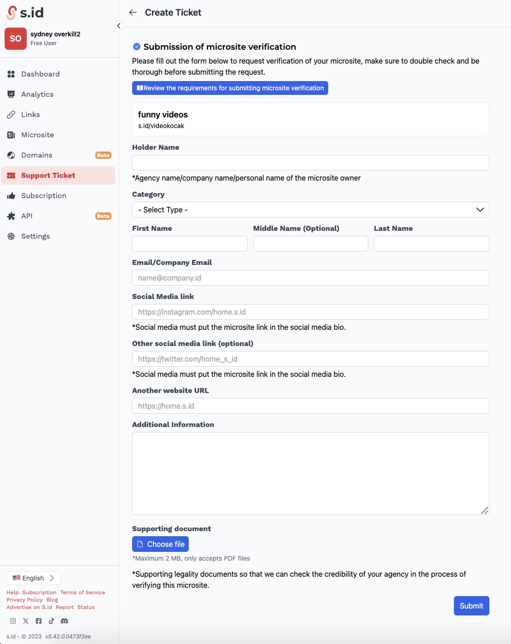The image size is (511, 644).
Task: Open the Facebook footer icon
Action: (39, 621)
